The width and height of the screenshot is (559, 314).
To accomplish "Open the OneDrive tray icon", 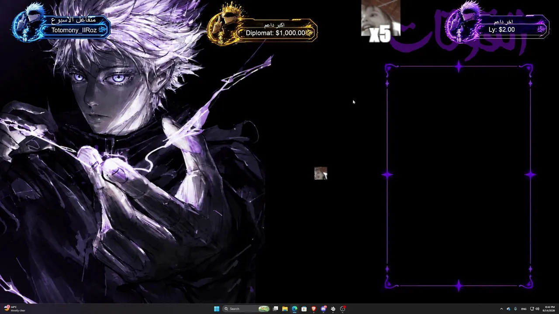I will (x=508, y=309).
